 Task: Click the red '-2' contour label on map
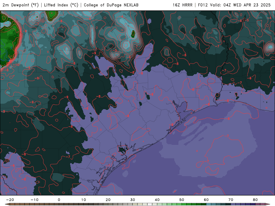pos(12,56)
